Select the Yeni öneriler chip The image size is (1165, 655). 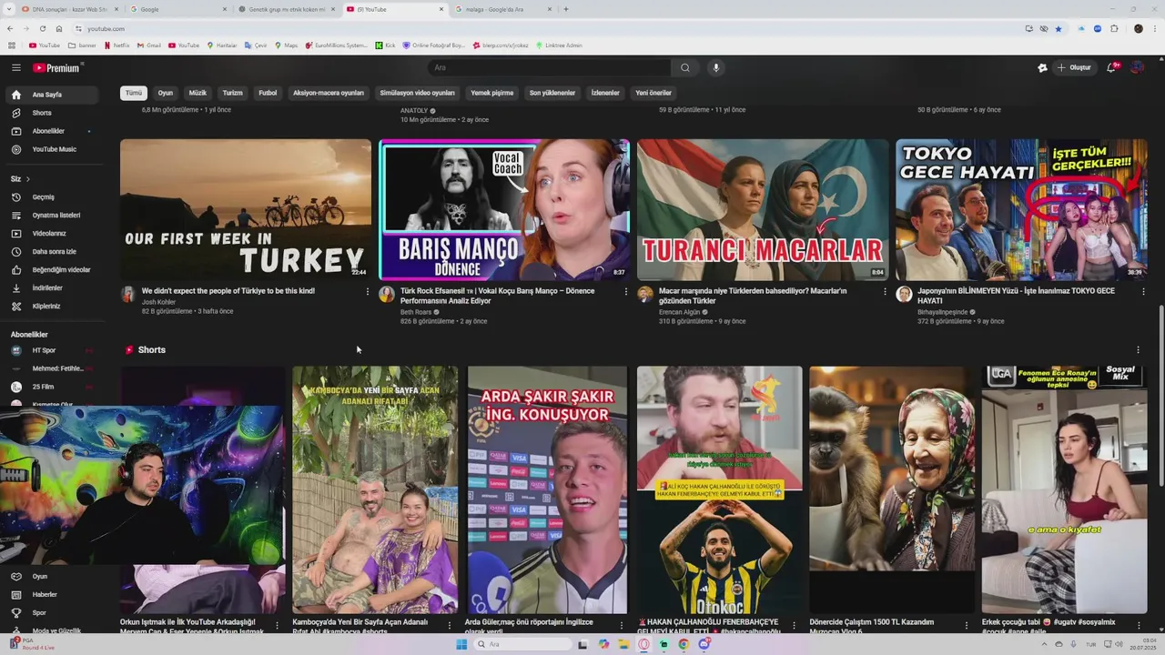(653, 93)
